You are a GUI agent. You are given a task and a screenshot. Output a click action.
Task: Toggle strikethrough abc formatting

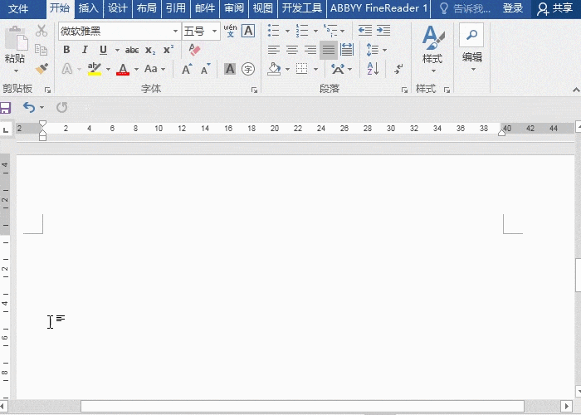tap(132, 50)
